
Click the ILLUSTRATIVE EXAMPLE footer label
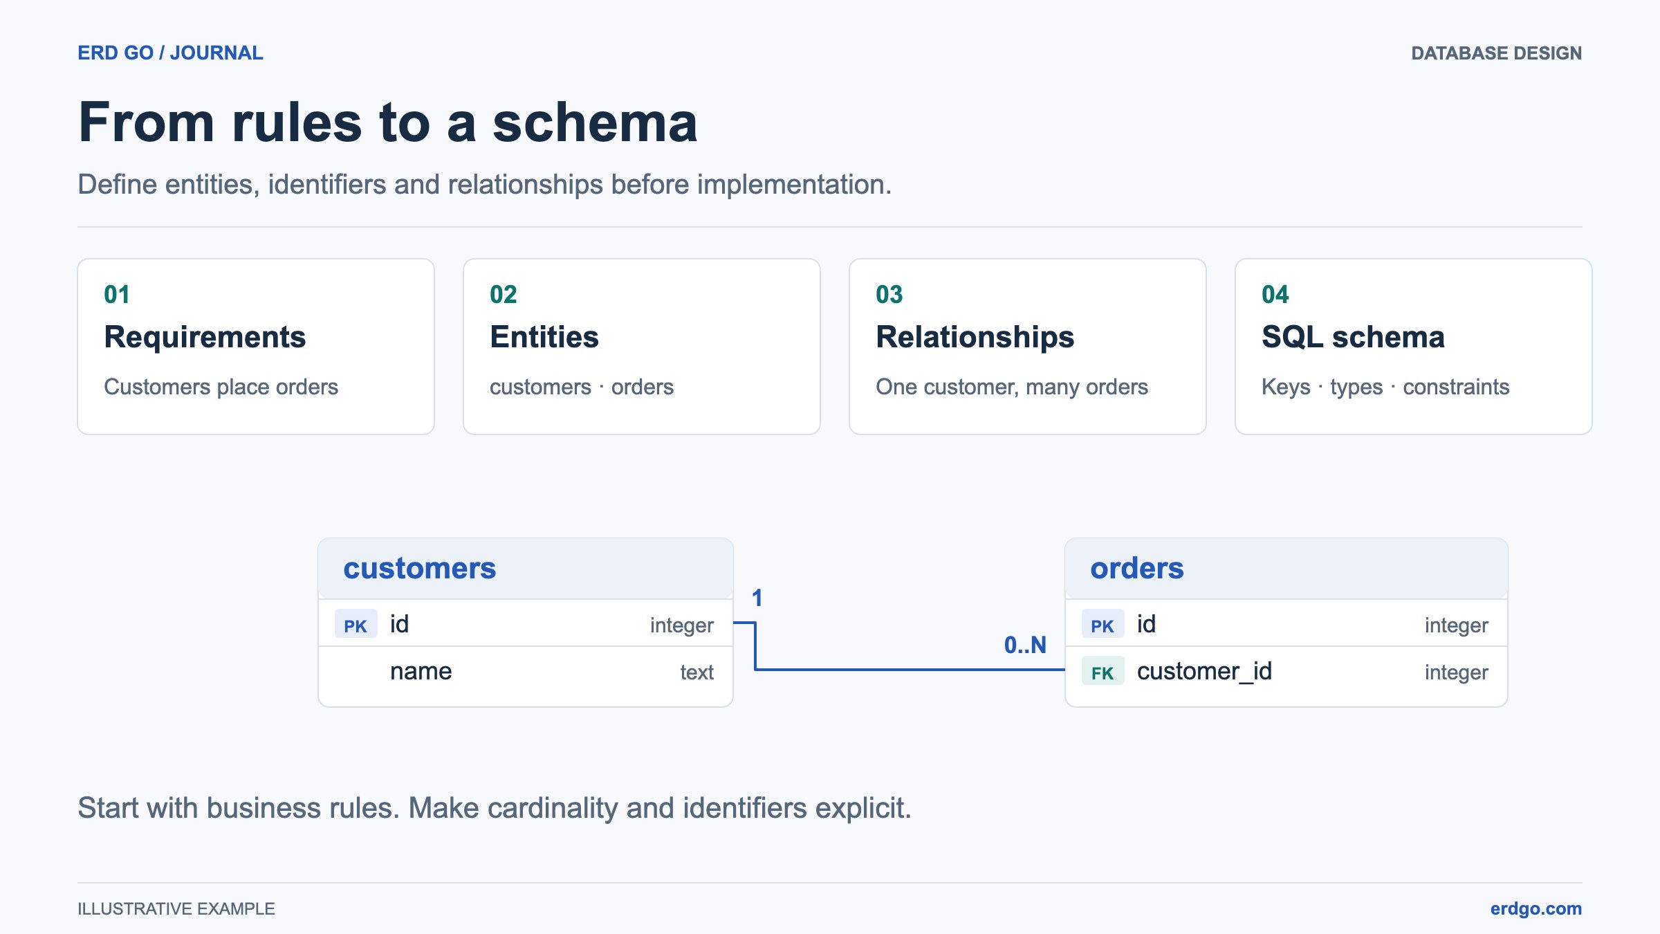176,908
